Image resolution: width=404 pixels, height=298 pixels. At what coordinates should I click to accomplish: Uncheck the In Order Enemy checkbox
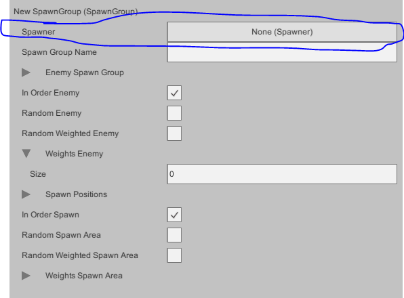click(174, 93)
